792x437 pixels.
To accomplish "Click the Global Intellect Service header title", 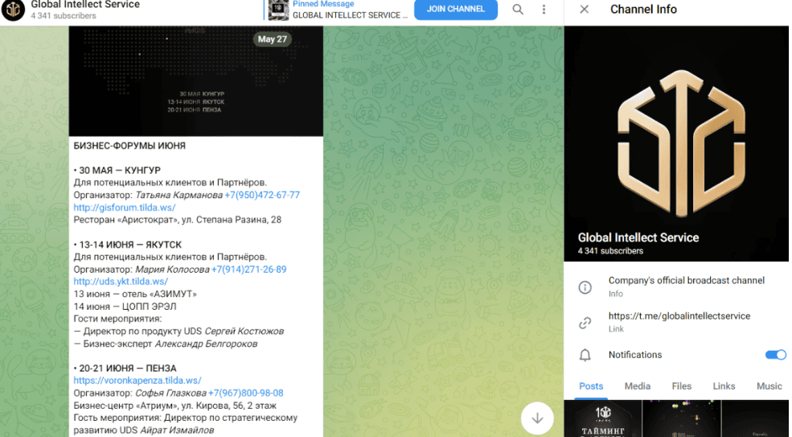I will coord(85,5).
